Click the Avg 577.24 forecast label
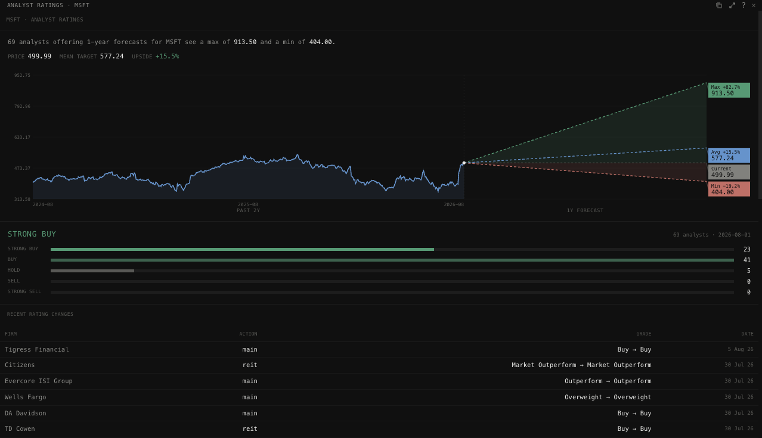This screenshot has width=762, height=438. (x=729, y=156)
